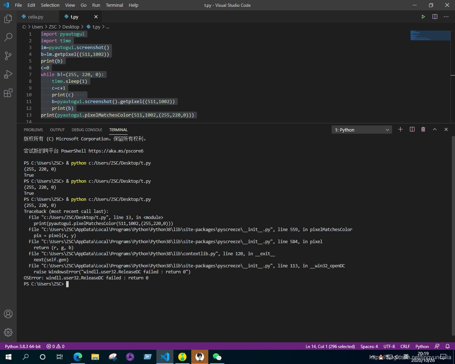Open the Go menu
The width and height of the screenshot is (455, 364).
[x=84, y=5]
